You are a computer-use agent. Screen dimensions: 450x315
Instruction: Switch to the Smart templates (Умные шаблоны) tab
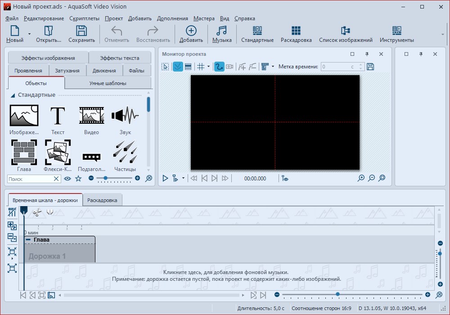click(108, 83)
